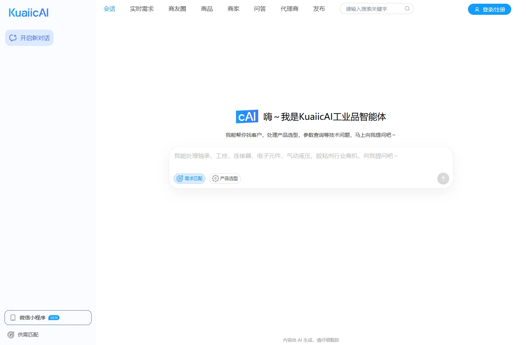Screen dimensions: 526x345
Task: Click the heading 嗨～我是KuaiicAI工业品智能体
Action: tap(325, 117)
